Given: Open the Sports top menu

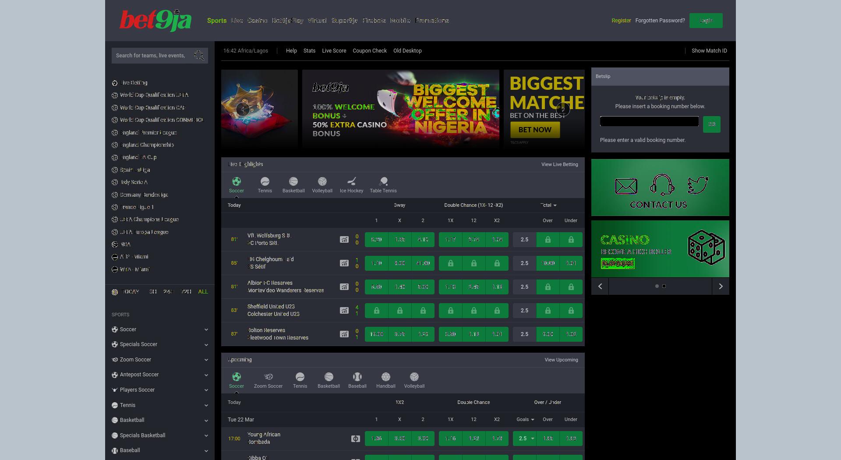Looking at the screenshot, I should tap(217, 21).
